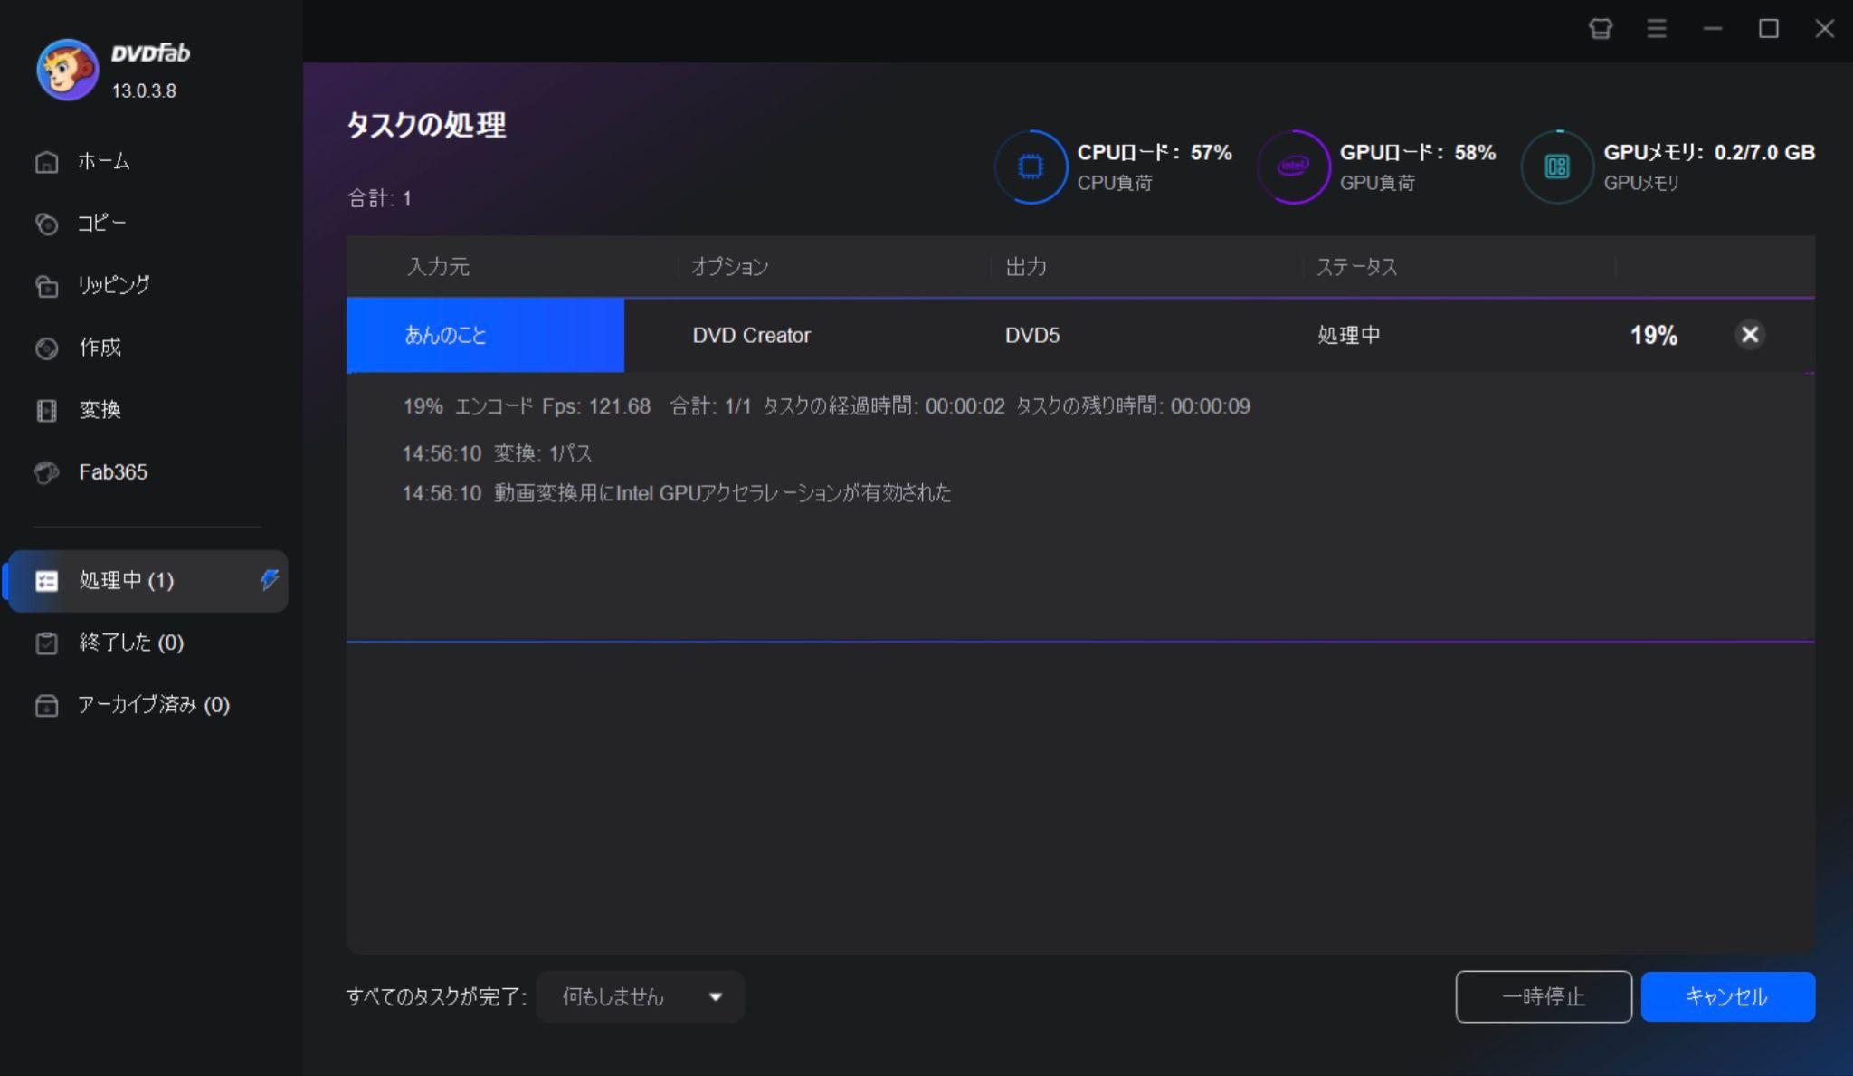Click the 出力 column header
The height and width of the screenshot is (1076, 1853).
point(1026,267)
